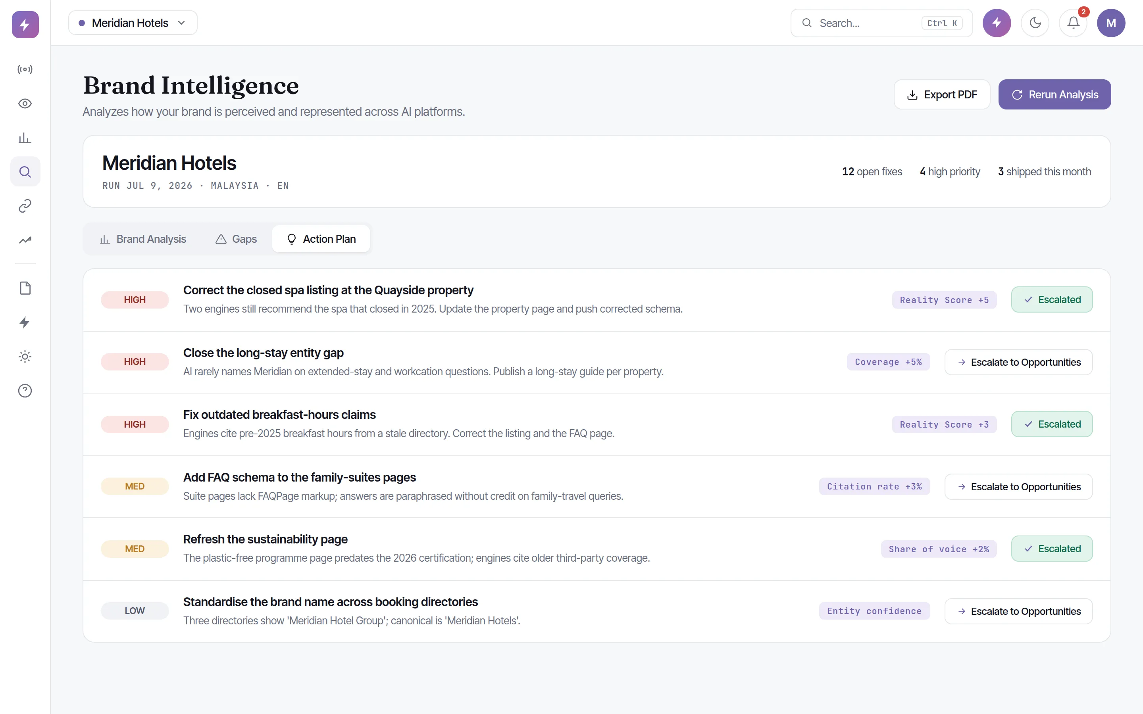Viewport: 1143px width, 714px height.
Task: Click MED badge on FAQ schema row
Action: coord(135,486)
